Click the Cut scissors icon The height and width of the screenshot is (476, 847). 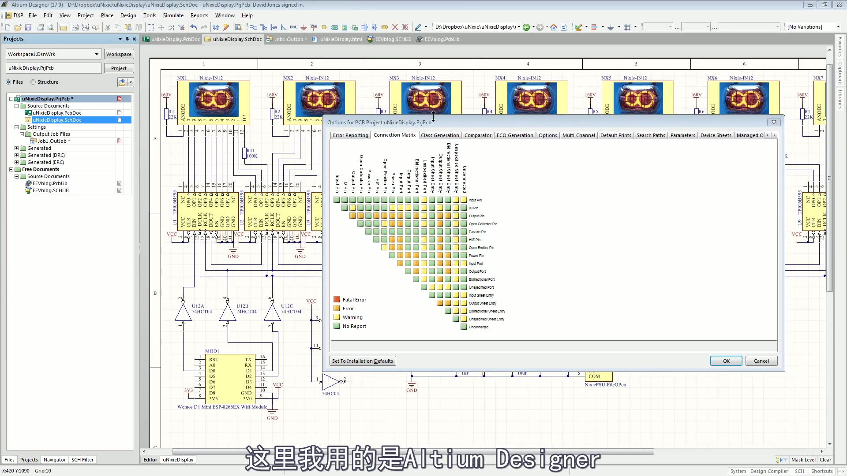click(x=108, y=27)
